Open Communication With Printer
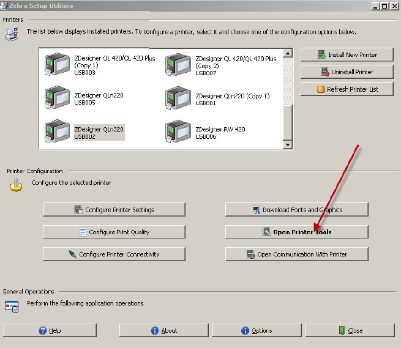 [297, 254]
